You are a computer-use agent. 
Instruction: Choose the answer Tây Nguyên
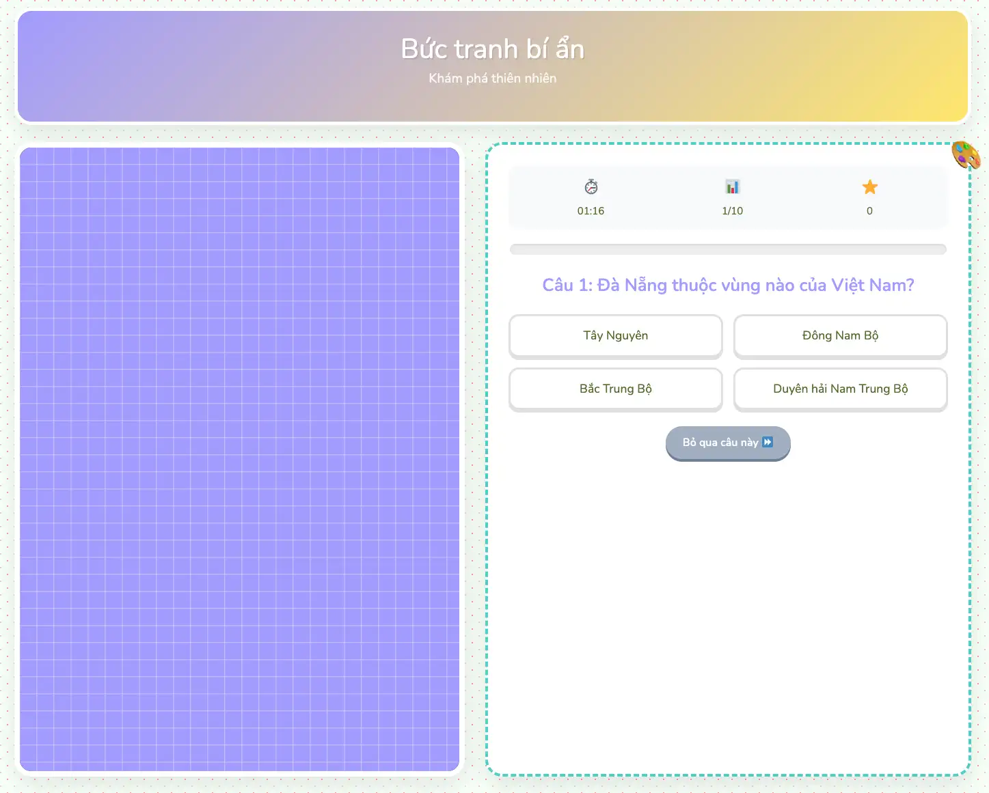[615, 336]
